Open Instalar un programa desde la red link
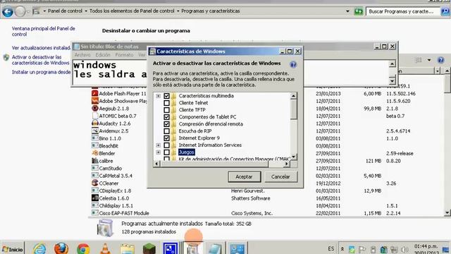 (x=41, y=72)
